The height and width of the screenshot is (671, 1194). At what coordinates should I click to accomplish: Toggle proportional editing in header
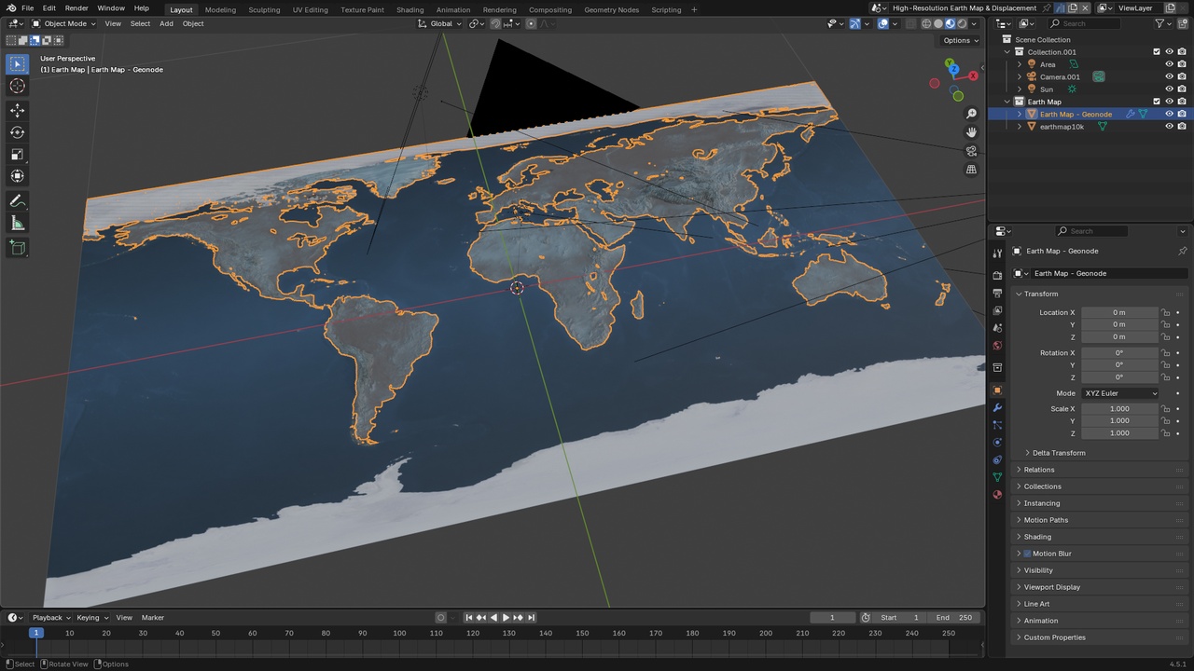click(x=532, y=23)
